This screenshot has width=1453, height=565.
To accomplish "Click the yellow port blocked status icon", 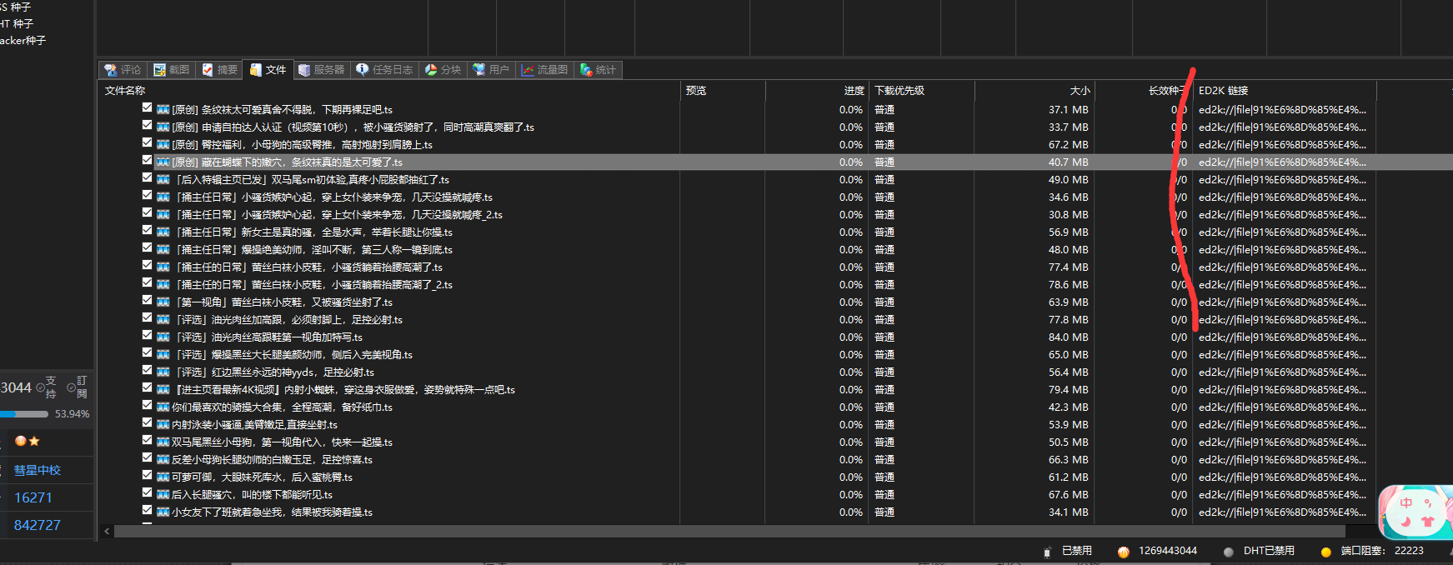I will (1325, 552).
